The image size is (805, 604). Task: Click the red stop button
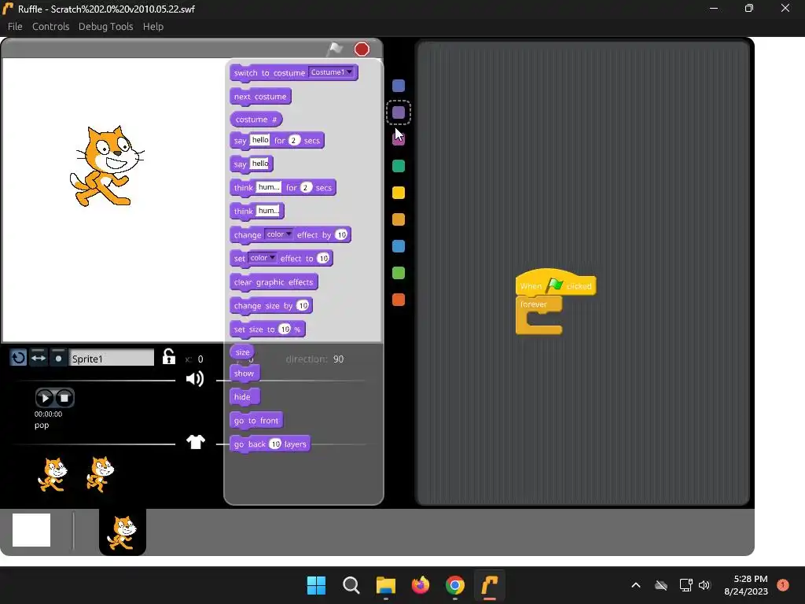[362, 49]
